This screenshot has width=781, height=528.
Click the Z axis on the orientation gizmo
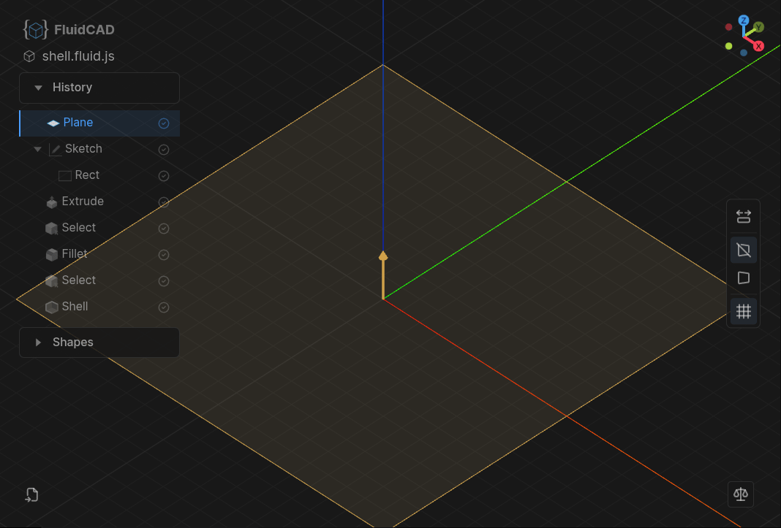click(x=744, y=20)
